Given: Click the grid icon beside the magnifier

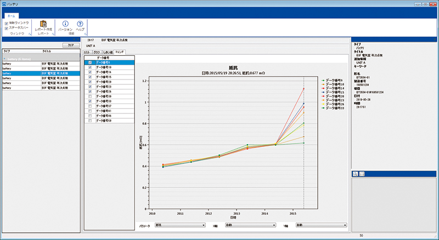Looking at the screenshot, I should click(x=362, y=174).
